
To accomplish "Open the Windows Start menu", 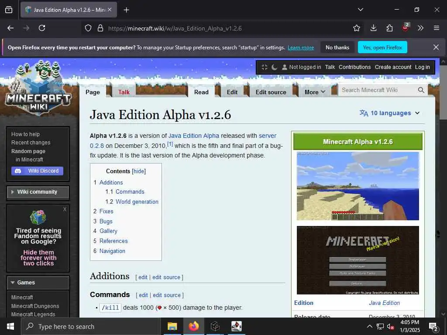I will (x=10, y=326).
